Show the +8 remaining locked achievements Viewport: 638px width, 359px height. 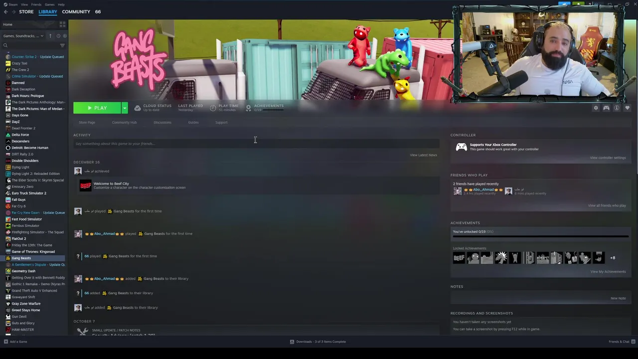tap(613, 258)
